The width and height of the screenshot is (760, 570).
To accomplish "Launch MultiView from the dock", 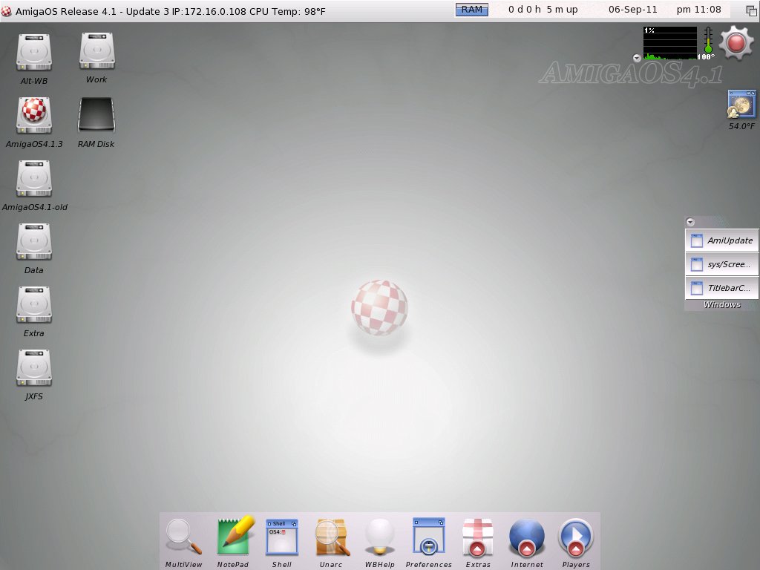I will 184,537.
